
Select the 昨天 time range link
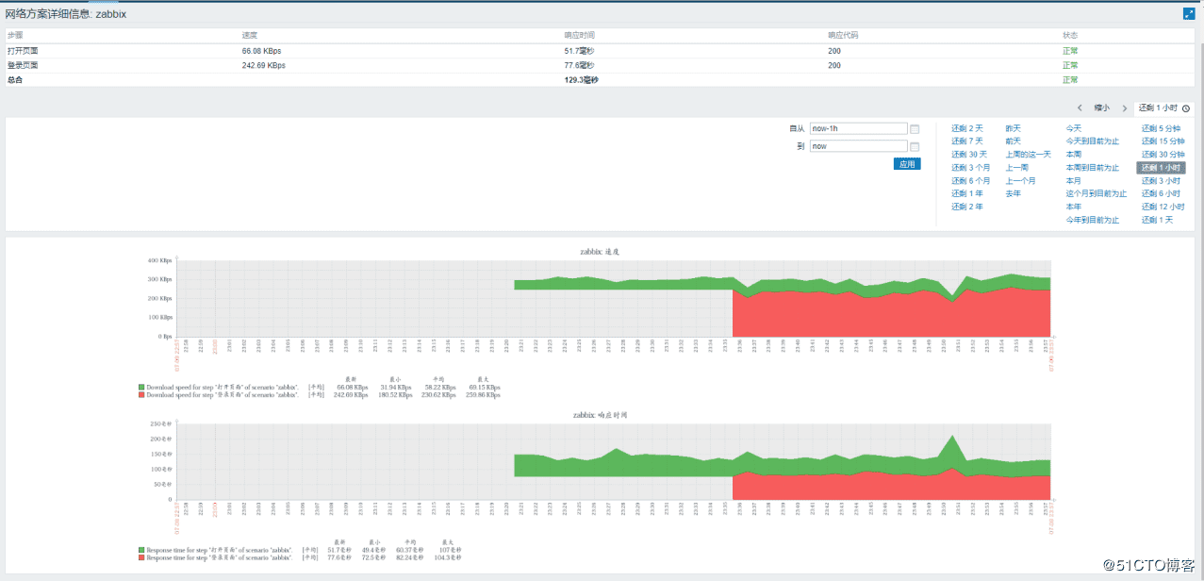click(1013, 128)
